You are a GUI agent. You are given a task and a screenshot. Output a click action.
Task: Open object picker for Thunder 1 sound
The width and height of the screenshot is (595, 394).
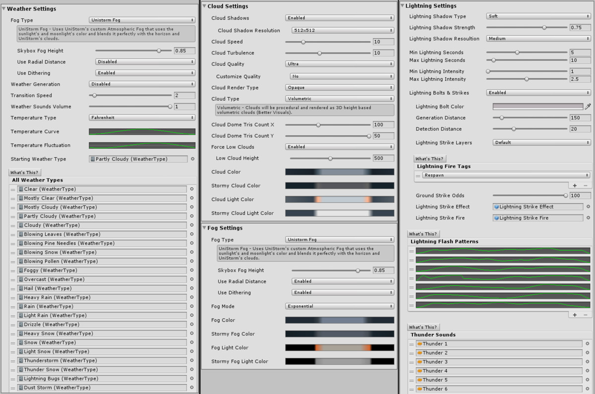pos(587,344)
